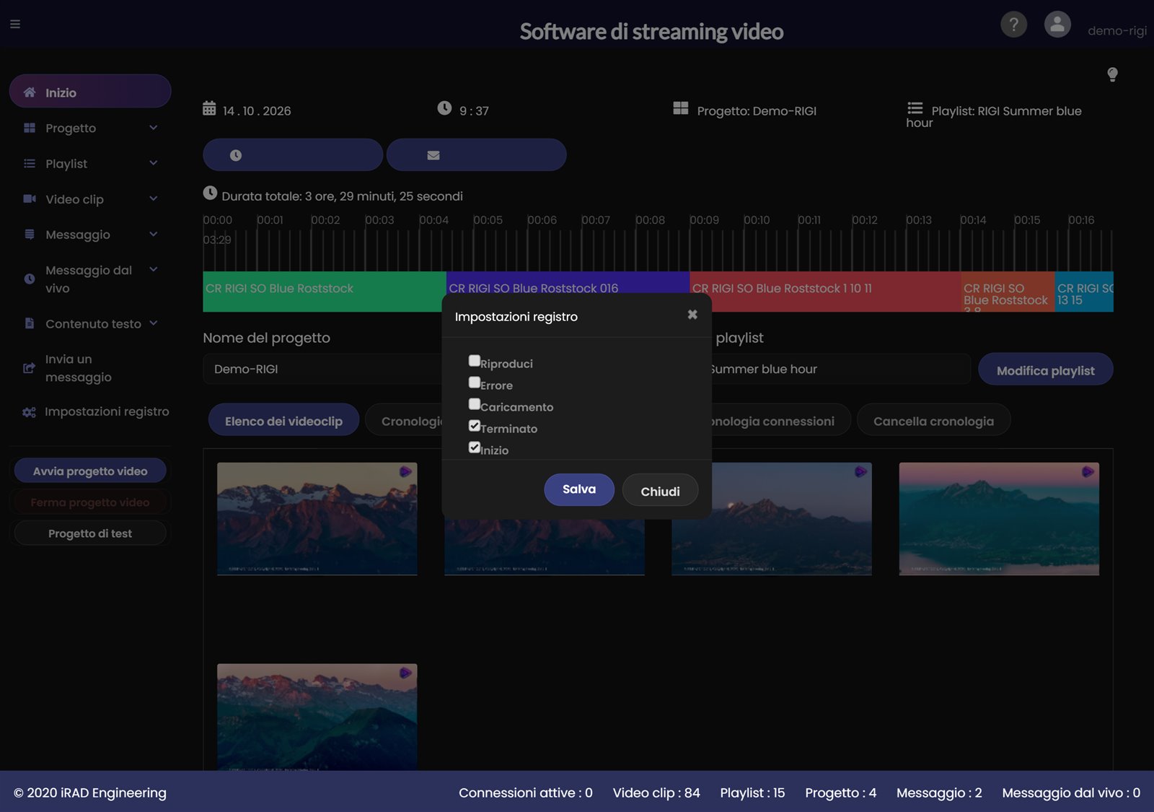Uncheck the Inizio checkbox in dialog

(475, 448)
